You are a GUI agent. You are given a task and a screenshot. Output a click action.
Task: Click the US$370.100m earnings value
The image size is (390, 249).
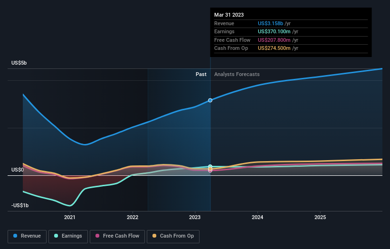click(x=274, y=31)
